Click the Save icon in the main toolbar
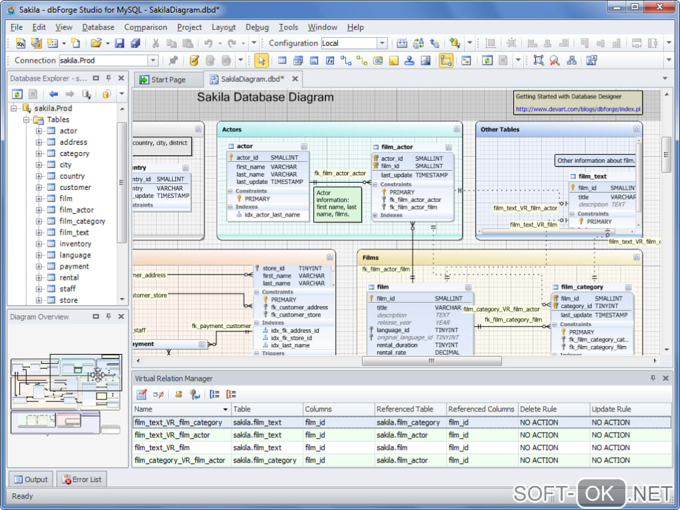The width and height of the screenshot is (680, 510). click(119, 43)
